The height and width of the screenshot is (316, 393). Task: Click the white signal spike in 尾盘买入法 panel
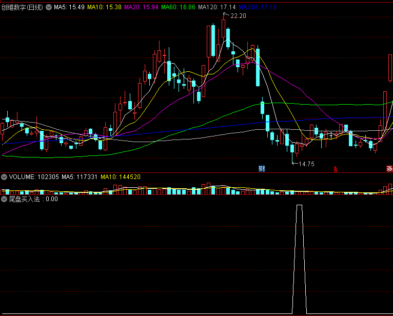[299, 258]
